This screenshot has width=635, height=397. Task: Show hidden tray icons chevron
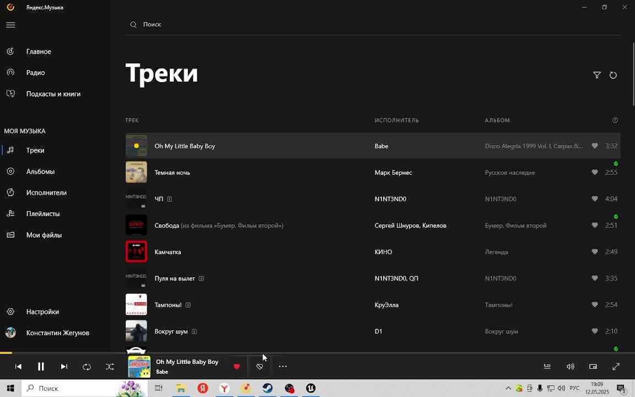coord(508,388)
